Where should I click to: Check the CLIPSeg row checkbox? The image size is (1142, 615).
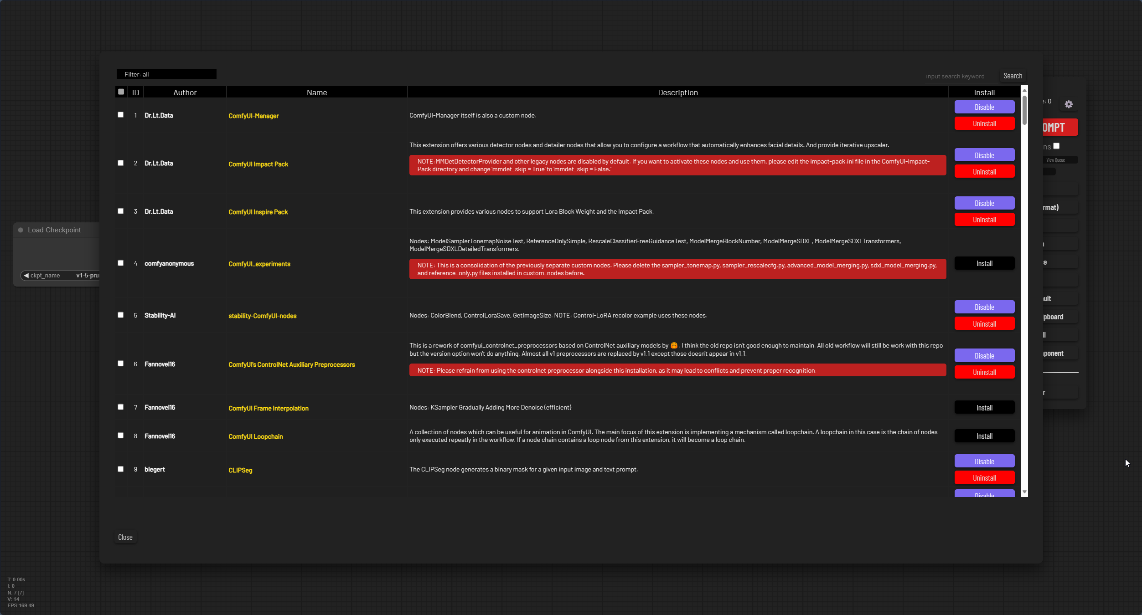pyautogui.click(x=121, y=469)
